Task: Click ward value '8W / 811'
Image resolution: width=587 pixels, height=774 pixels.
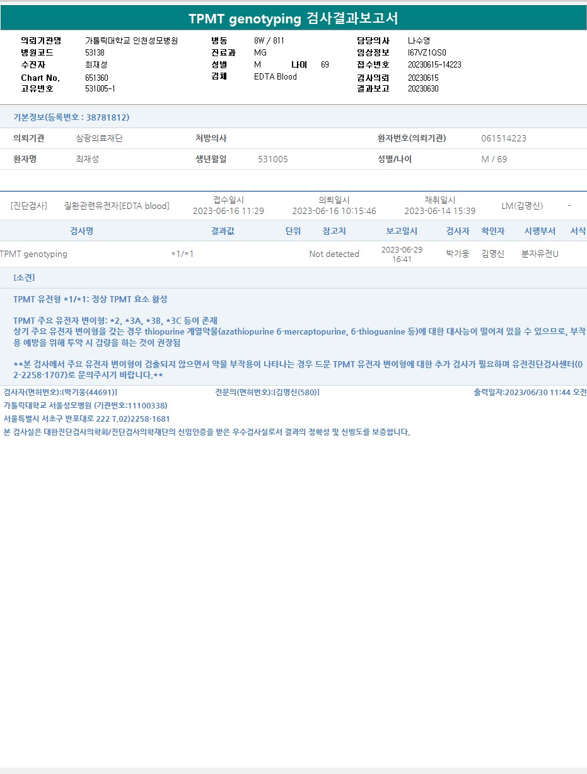Action: 269,40
